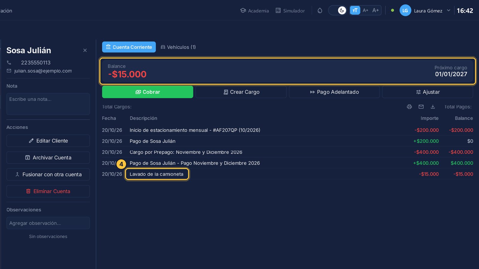Send the statement by email icon

pyautogui.click(x=421, y=107)
